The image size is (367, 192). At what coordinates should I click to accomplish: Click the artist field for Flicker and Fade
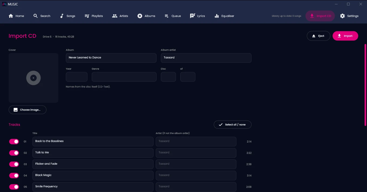[x=196, y=164]
